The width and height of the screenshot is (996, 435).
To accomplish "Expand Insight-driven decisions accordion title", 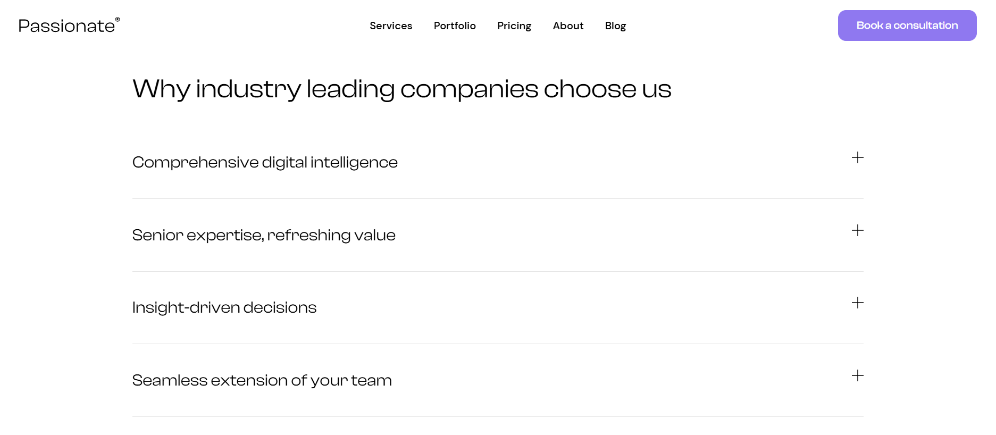I will (x=224, y=307).
